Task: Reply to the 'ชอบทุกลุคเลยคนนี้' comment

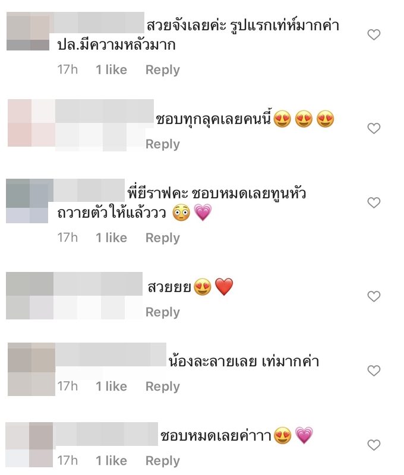Action: point(163,144)
